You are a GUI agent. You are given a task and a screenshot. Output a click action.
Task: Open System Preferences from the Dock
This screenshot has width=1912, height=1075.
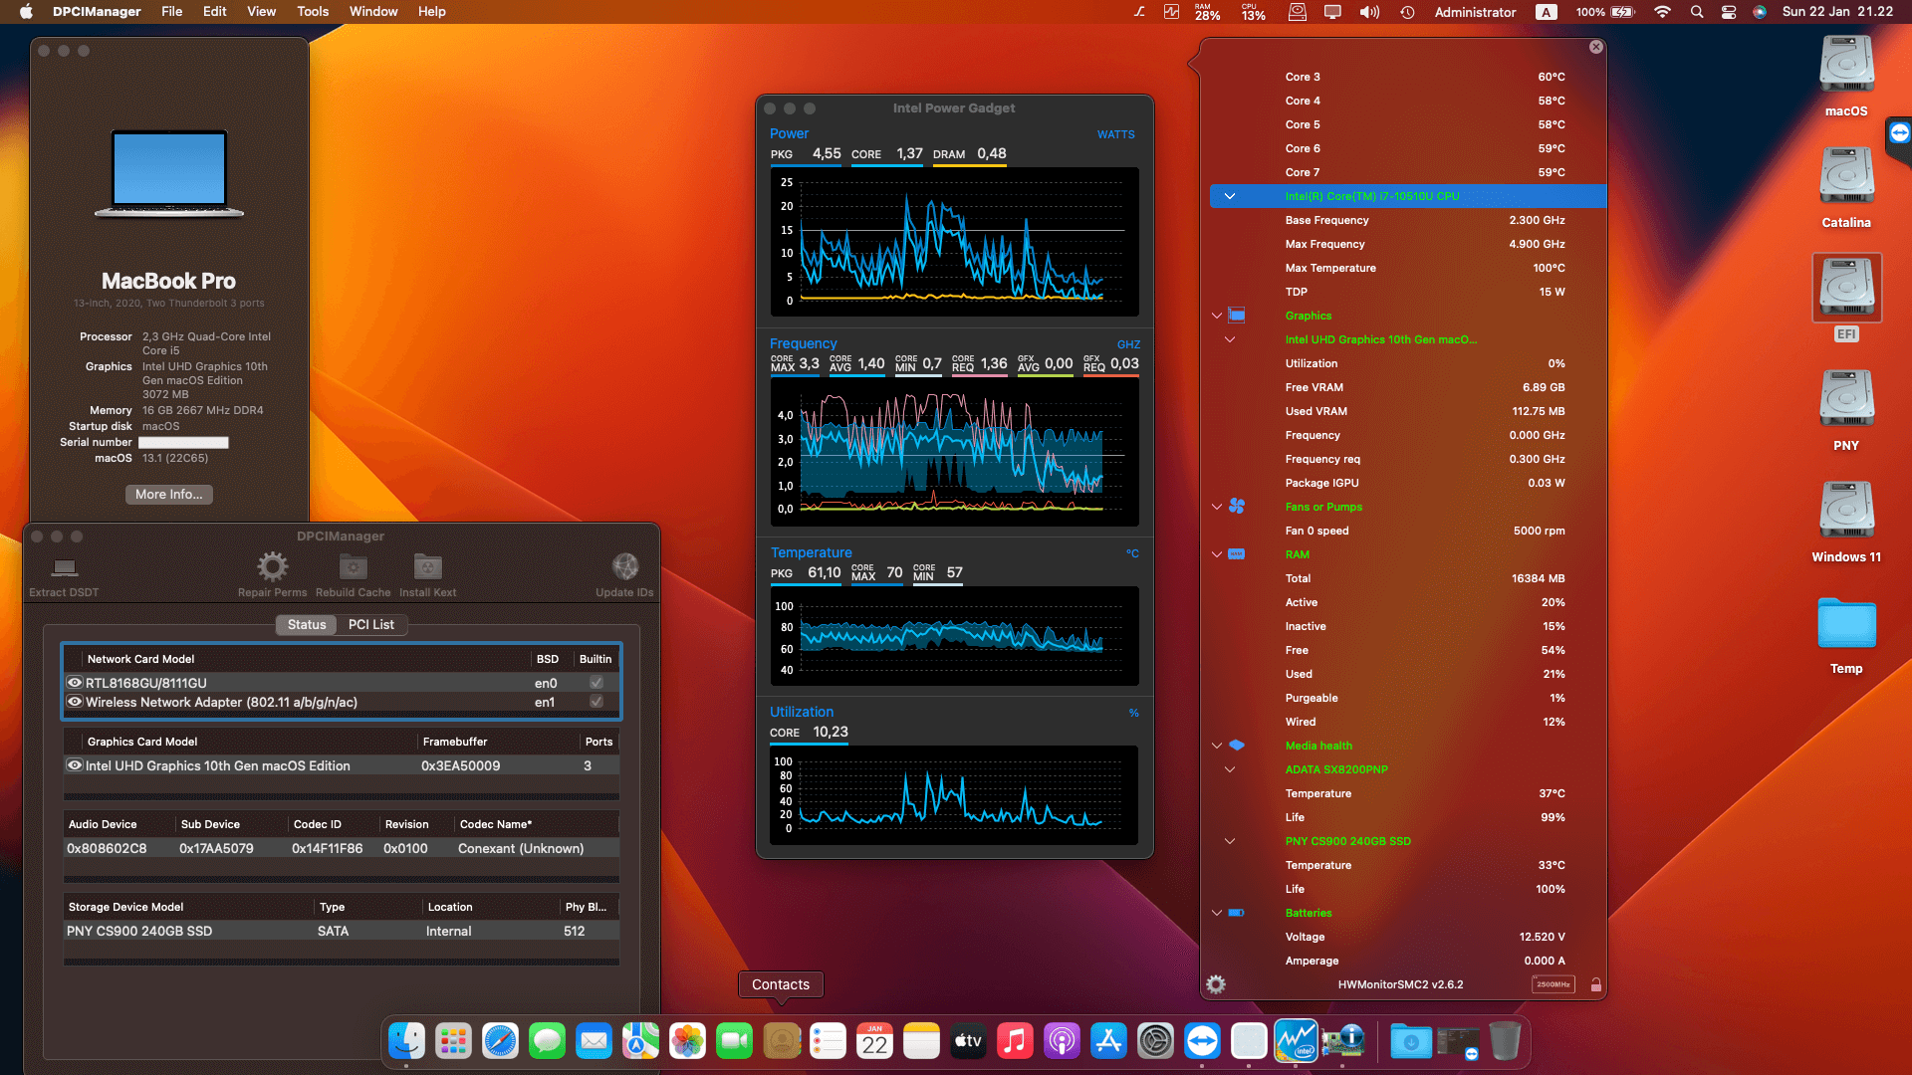point(1155,1041)
